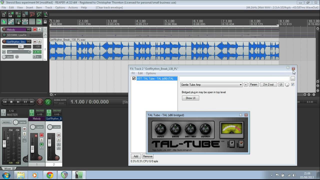Toggle the green Repeat loop button
The image size is (320, 180).
pos(48,102)
